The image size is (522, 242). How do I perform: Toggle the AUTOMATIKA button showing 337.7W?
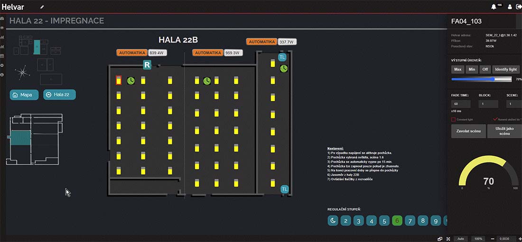(261, 42)
